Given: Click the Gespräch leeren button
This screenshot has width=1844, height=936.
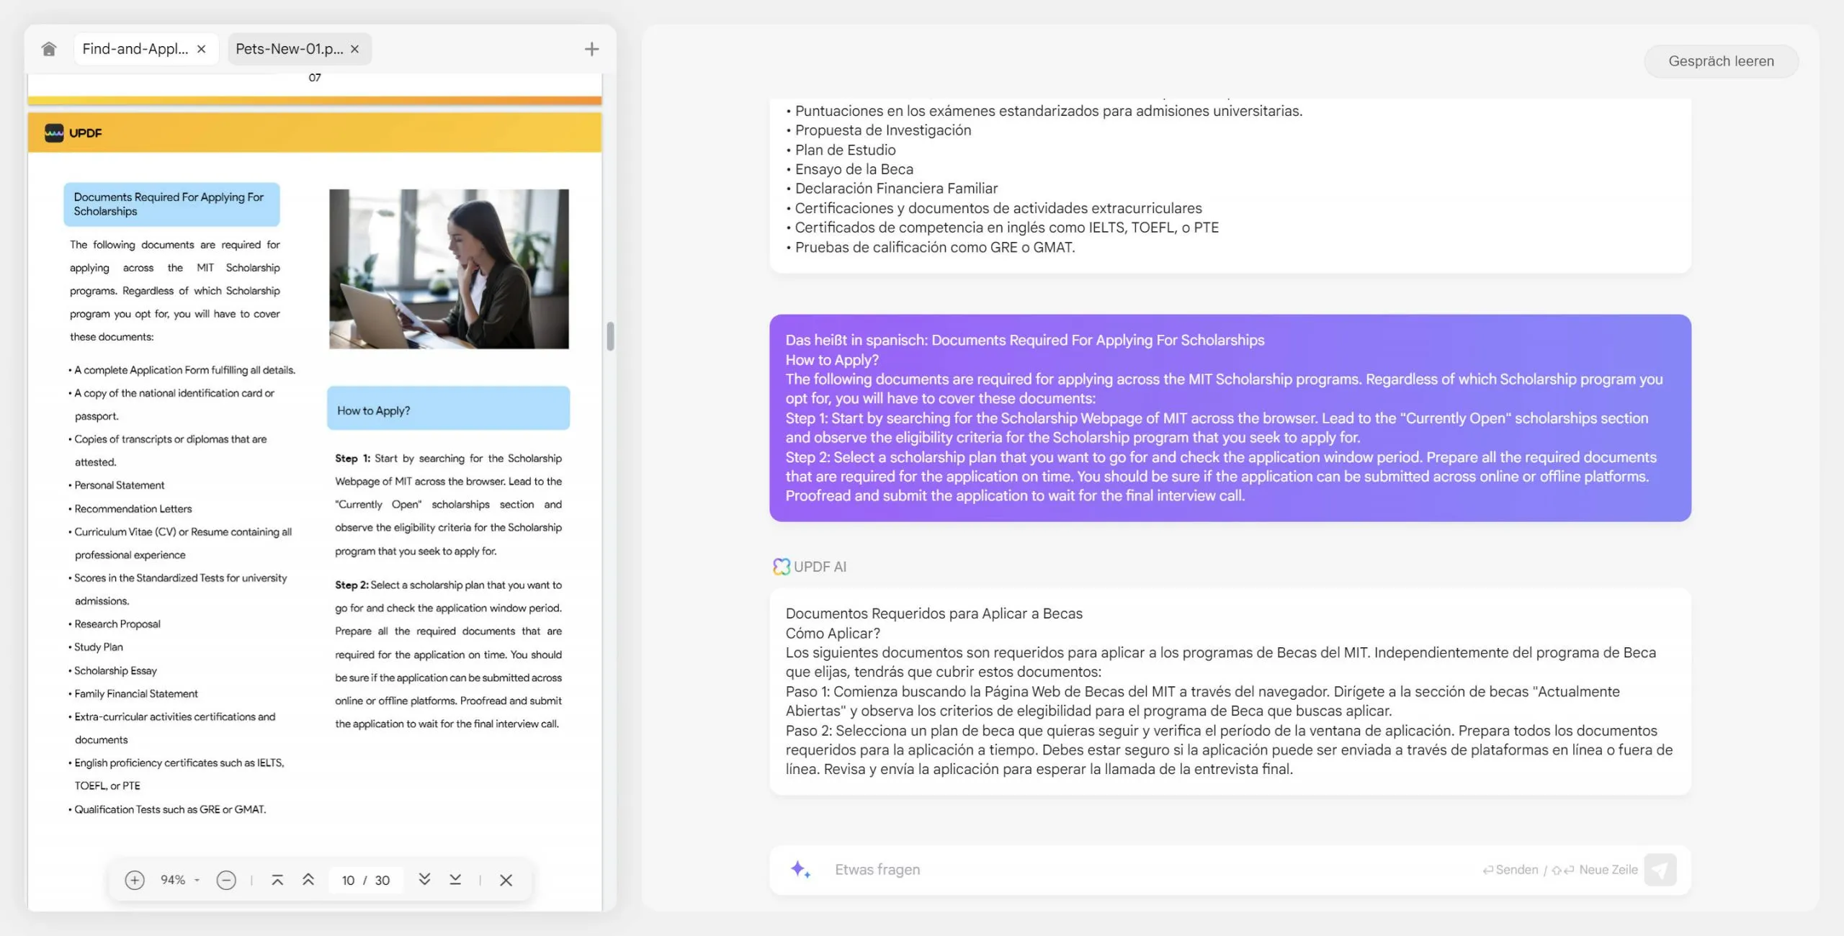Looking at the screenshot, I should click(1722, 60).
